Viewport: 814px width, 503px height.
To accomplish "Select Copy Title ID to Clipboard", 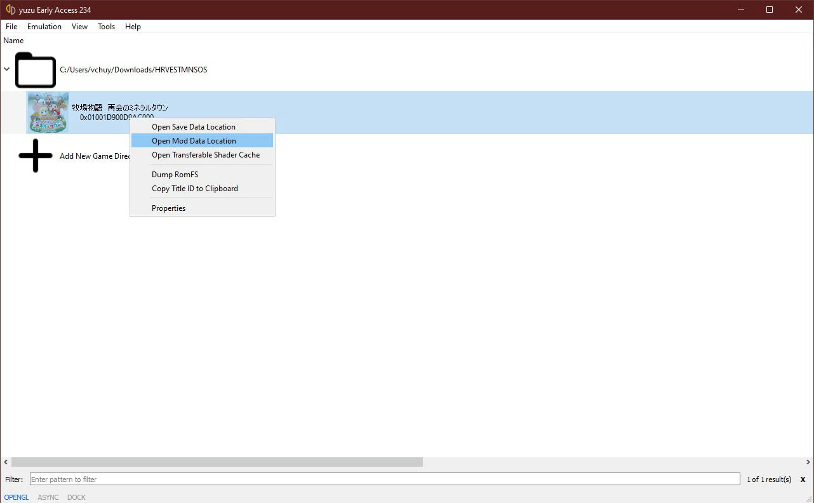I will pyautogui.click(x=202, y=189).
